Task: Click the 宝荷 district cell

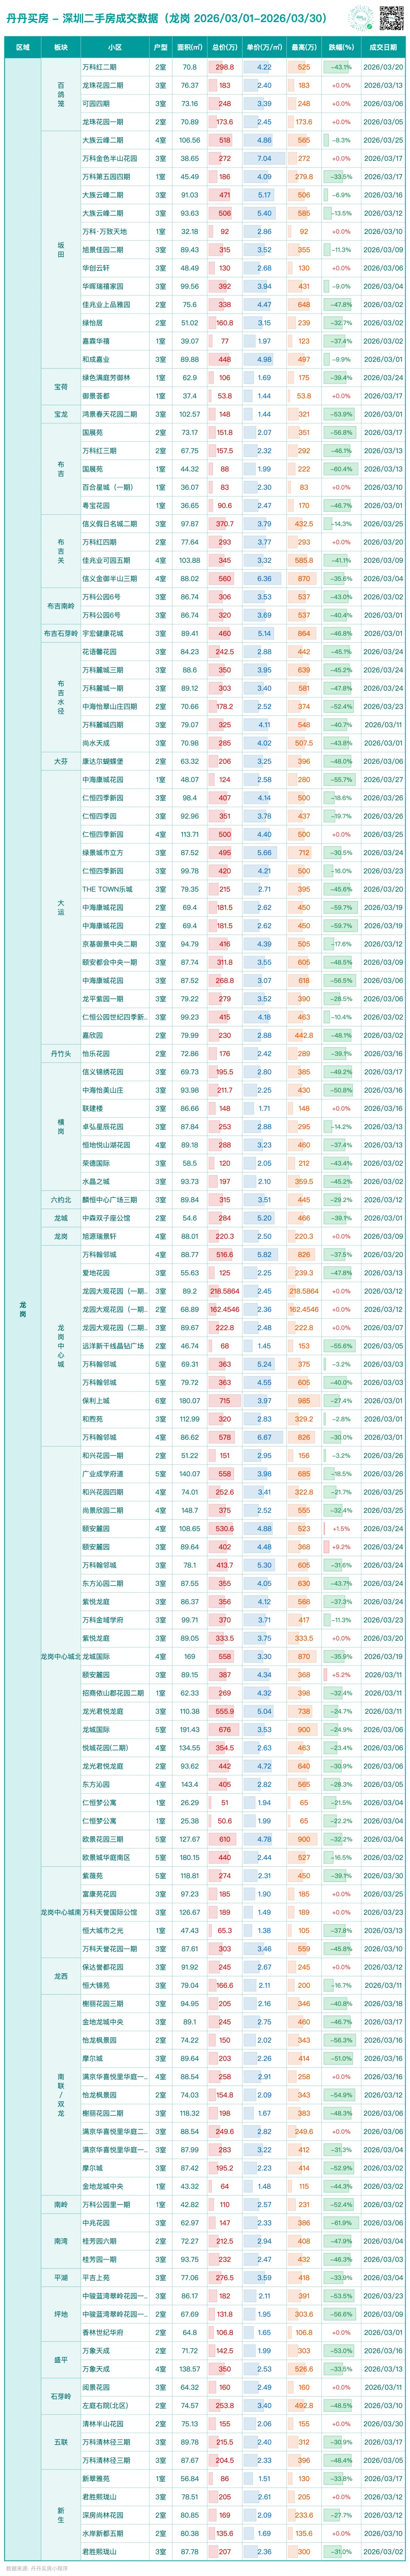Action: click(x=61, y=387)
